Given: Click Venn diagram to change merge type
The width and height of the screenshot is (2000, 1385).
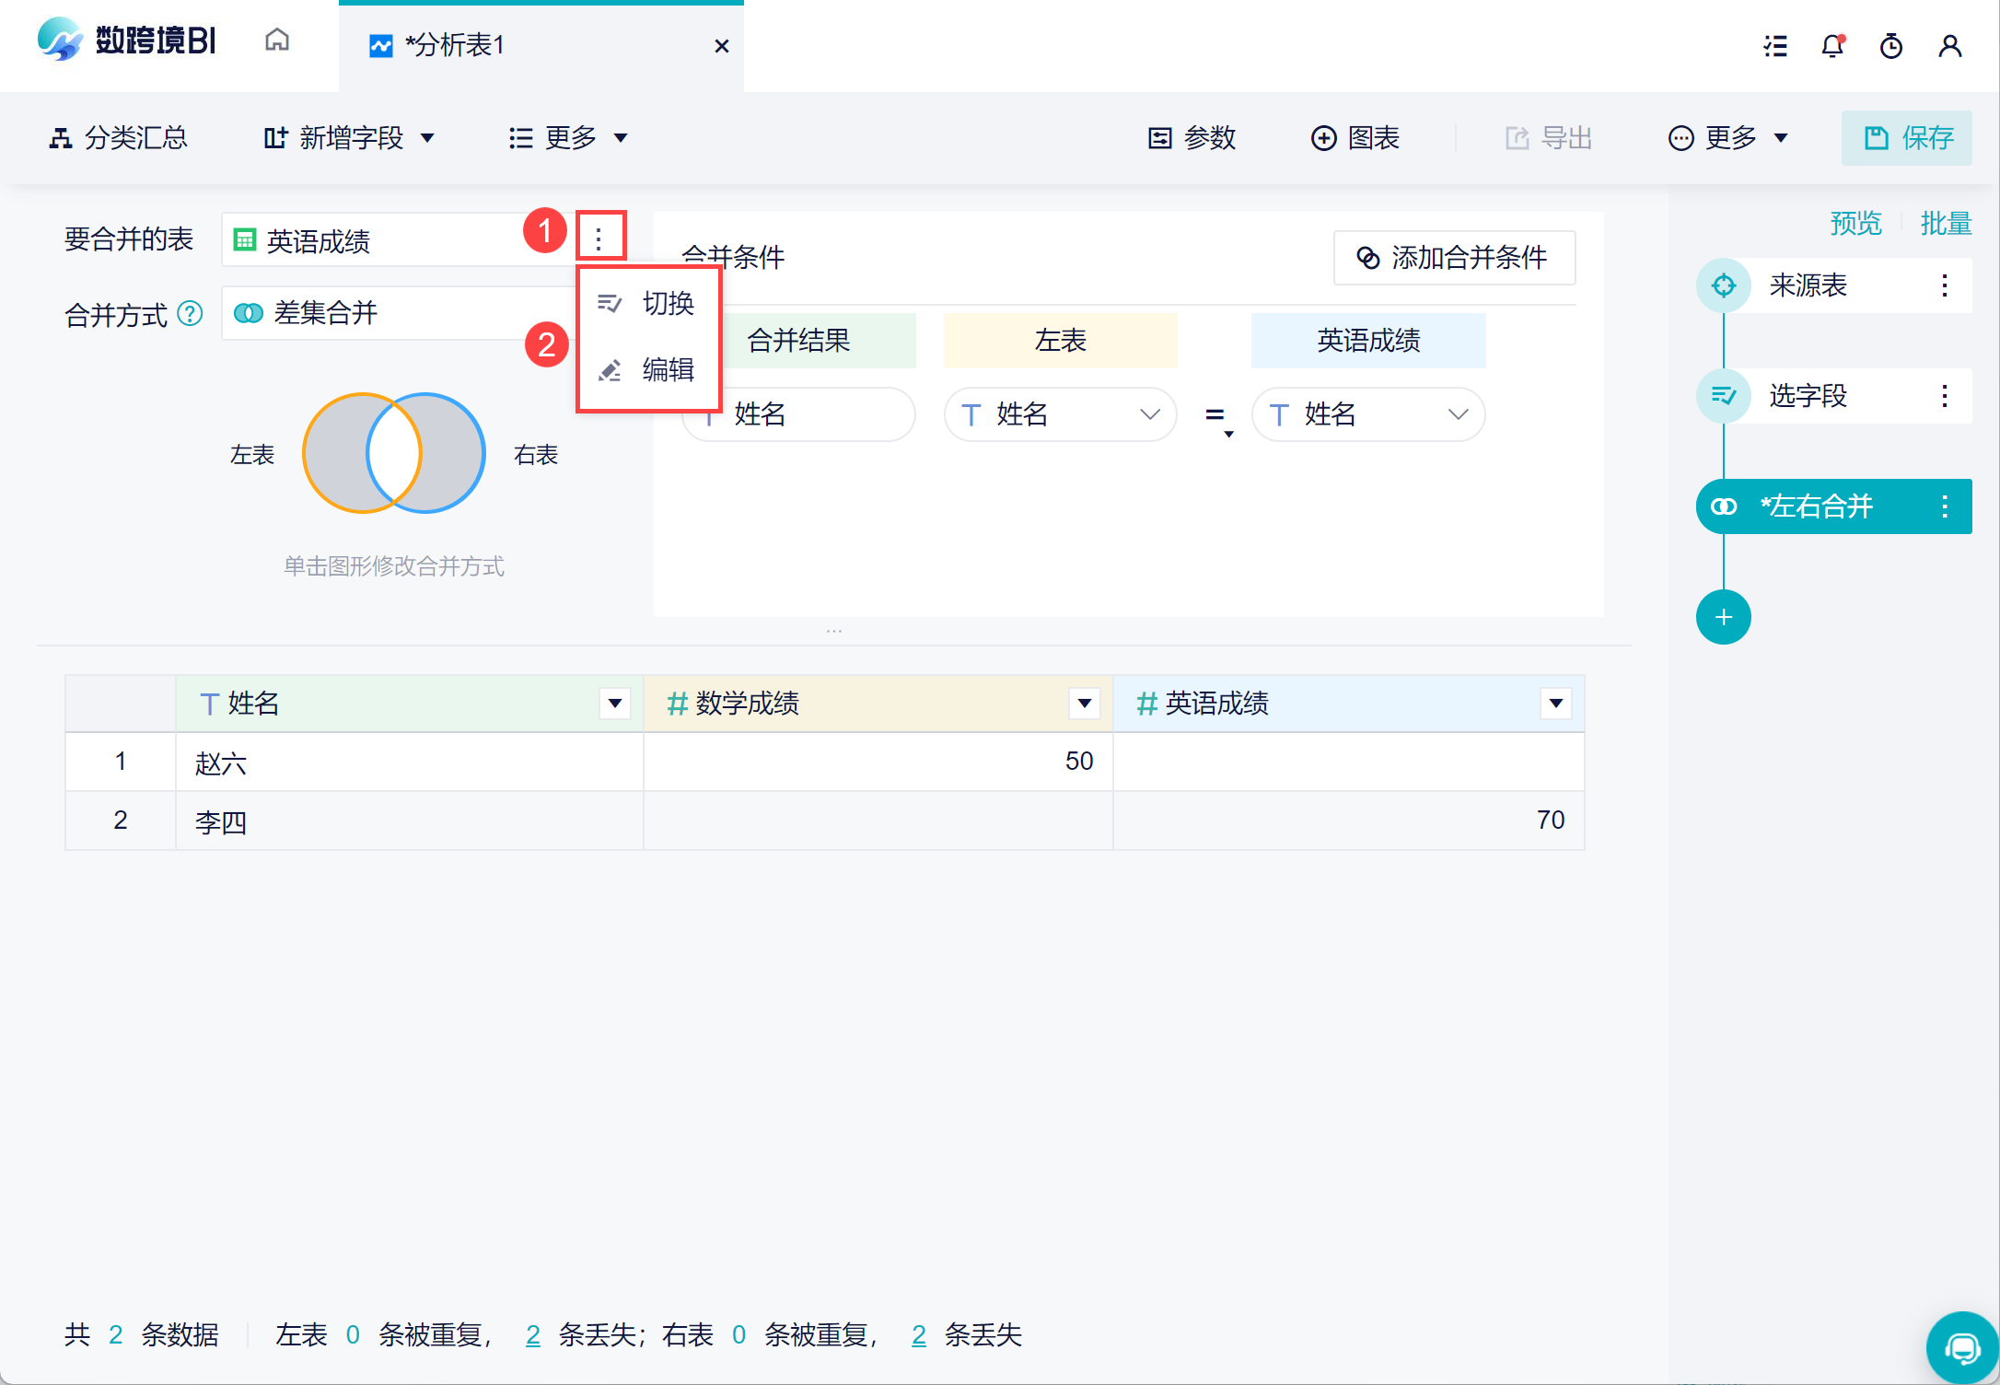Looking at the screenshot, I should [x=394, y=453].
